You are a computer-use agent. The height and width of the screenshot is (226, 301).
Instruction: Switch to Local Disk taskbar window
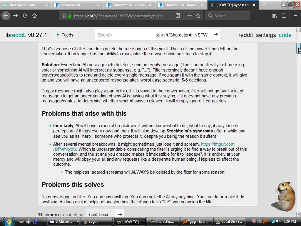(229, 222)
